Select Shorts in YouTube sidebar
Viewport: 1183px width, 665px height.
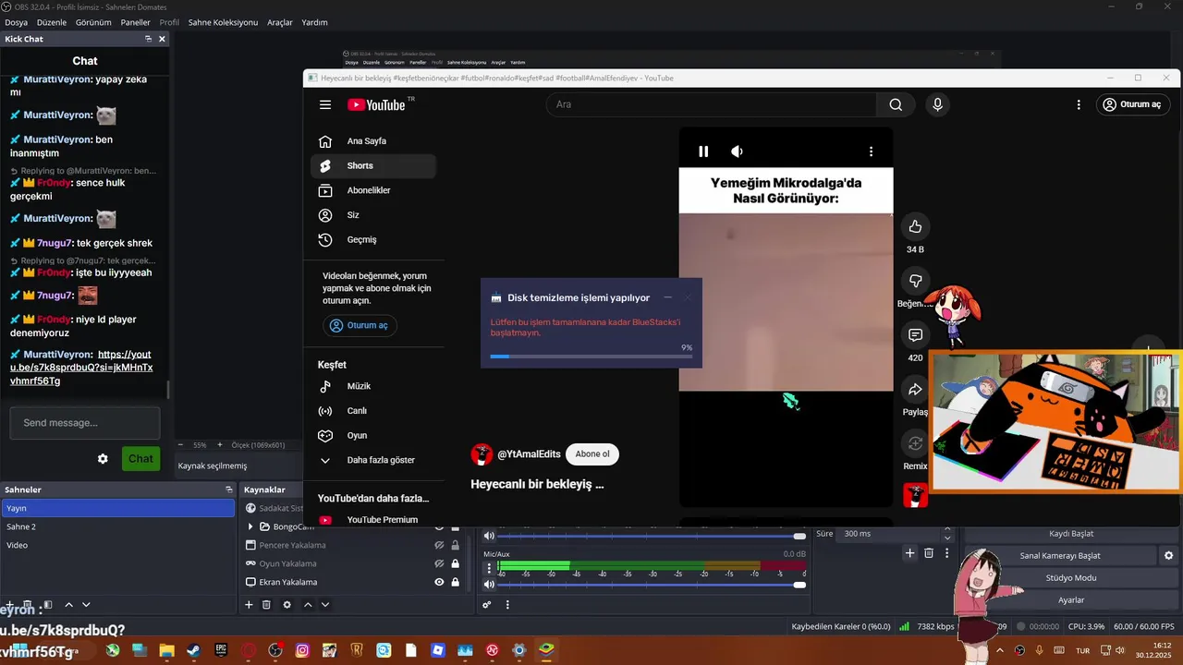click(x=373, y=166)
